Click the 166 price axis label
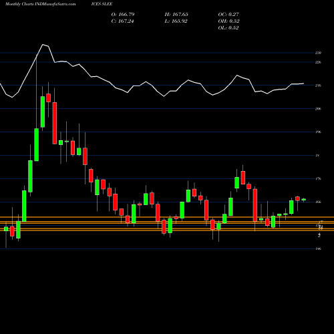 tap(318, 202)
